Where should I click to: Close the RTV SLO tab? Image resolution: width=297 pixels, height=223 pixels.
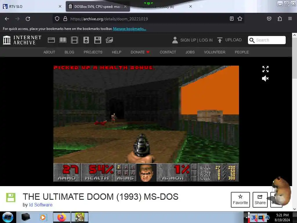pos(60,6)
